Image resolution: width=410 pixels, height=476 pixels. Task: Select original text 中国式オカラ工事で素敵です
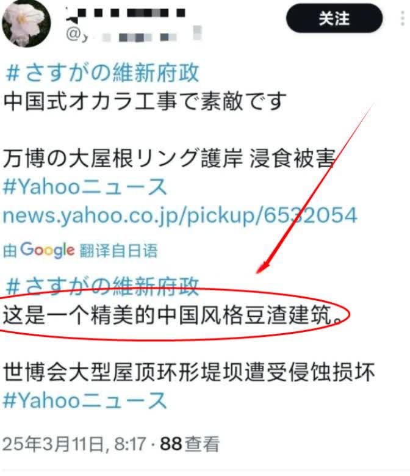click(x=145, y=101)
